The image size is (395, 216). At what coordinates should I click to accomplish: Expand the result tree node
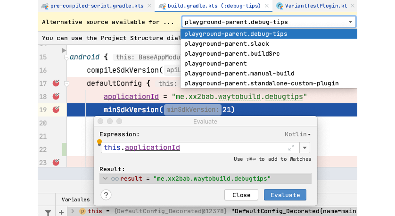pos(105,178)
